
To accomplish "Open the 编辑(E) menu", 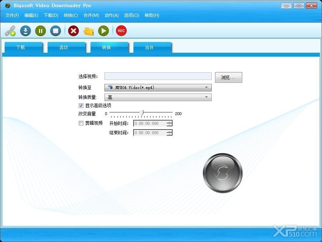I will [31, 15].
